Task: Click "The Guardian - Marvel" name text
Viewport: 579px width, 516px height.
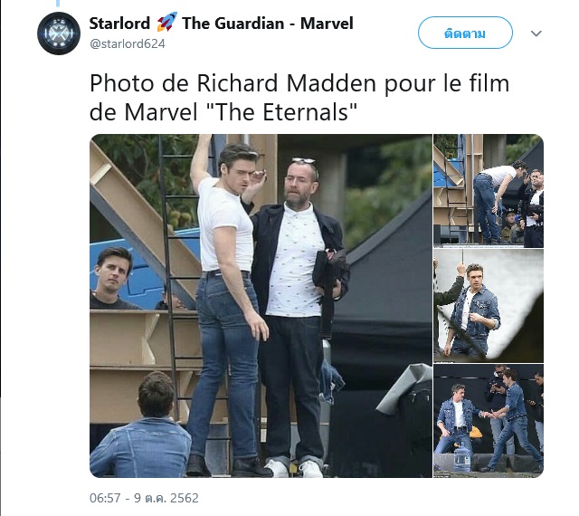Action: tap(268, 23)
